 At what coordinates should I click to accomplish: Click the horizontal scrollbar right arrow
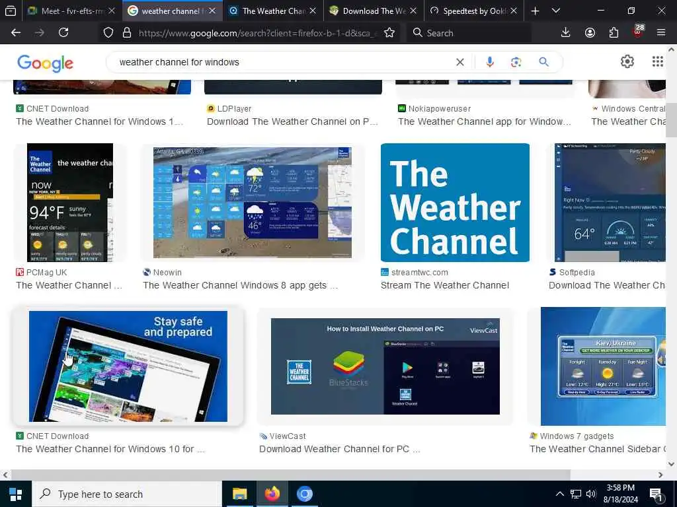(660, 475)
